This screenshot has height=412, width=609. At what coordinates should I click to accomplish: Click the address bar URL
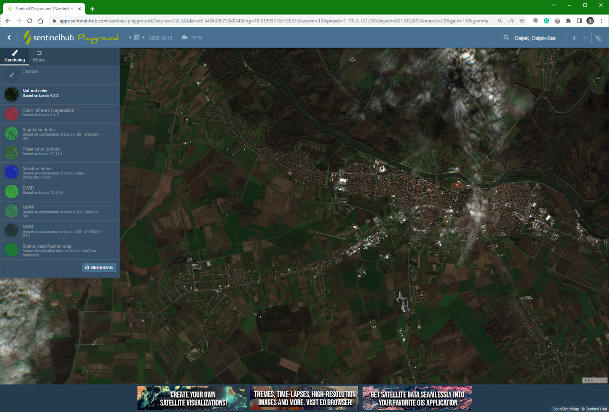tap(275, 21)
